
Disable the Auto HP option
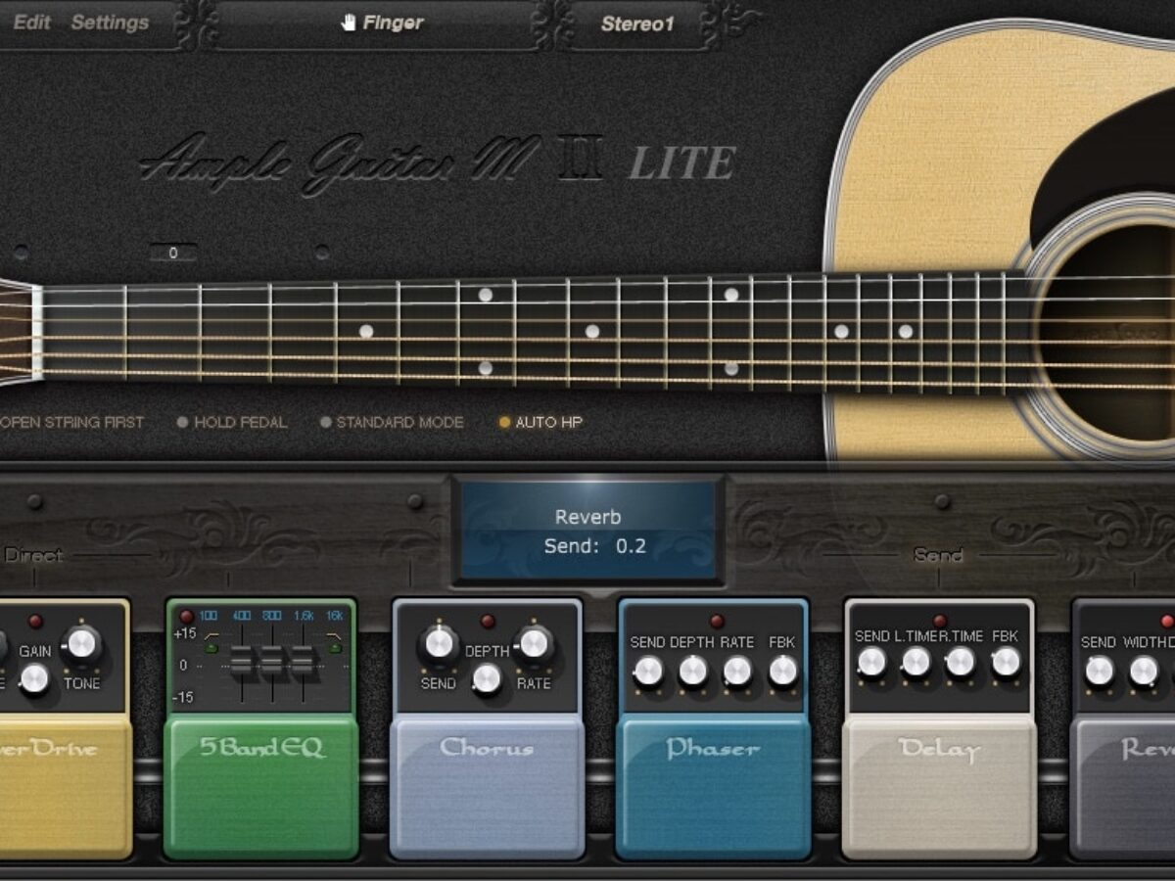(505, 423)
